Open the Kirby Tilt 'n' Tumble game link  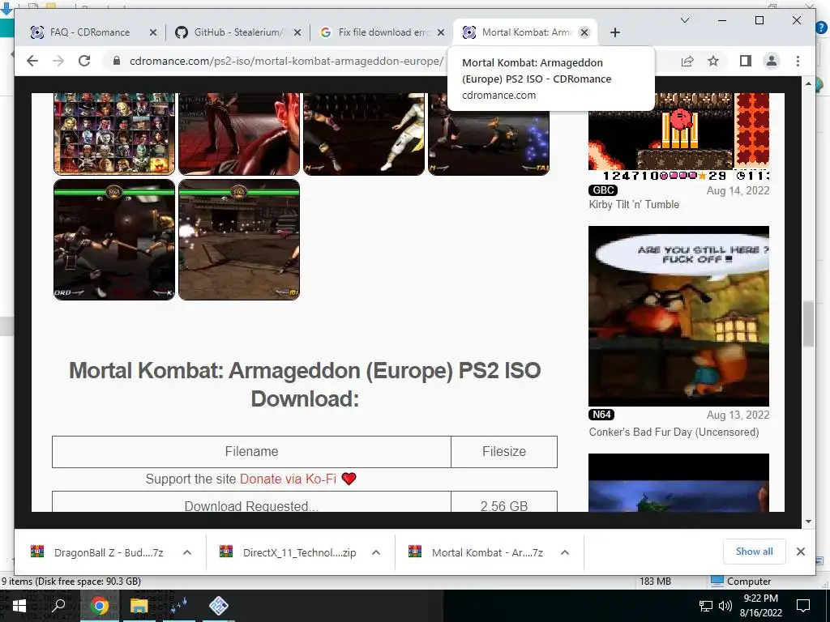coord(634,205)
